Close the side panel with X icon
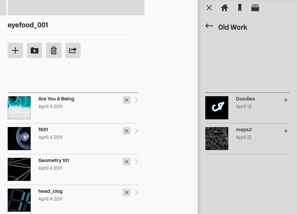Screen dimensions: 297x214 pyautogui.click(x=209, y=8)
